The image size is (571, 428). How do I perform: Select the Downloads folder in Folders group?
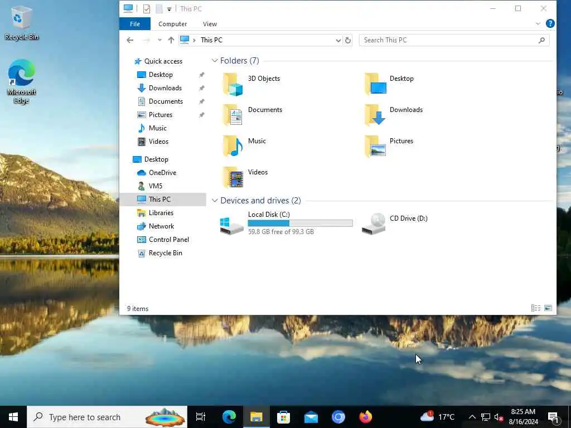point(393,115)
